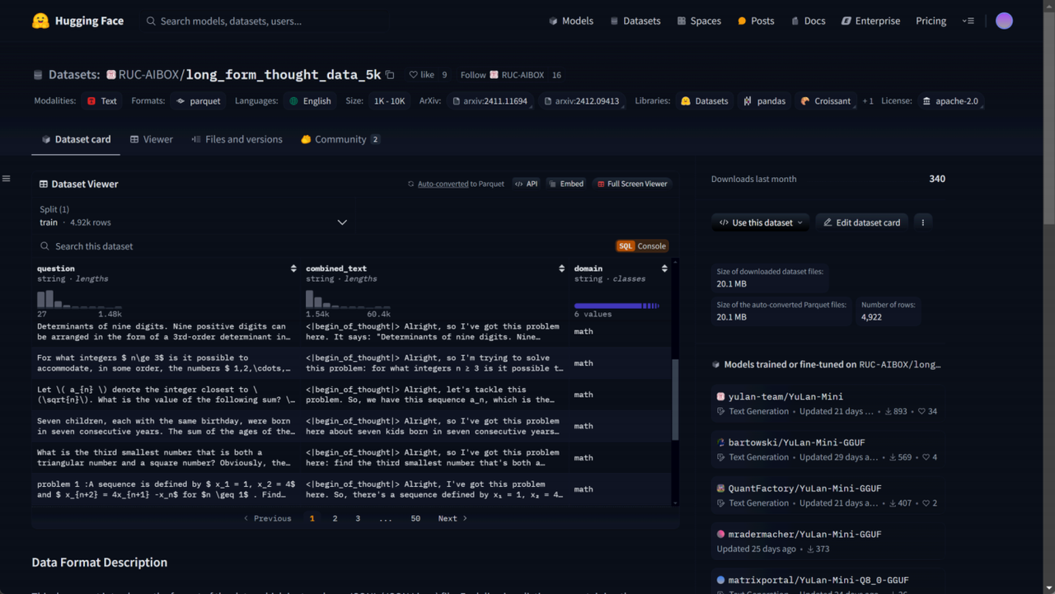Click the Text modality tag
This screenshot has height=594, width=1055.
[x=102, y=101]
